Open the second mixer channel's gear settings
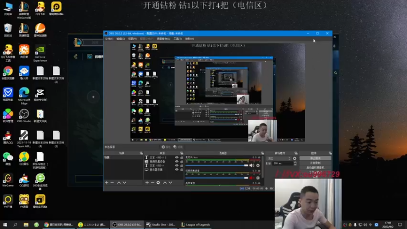The image size is (407, 229). click(x=258, y=178)
